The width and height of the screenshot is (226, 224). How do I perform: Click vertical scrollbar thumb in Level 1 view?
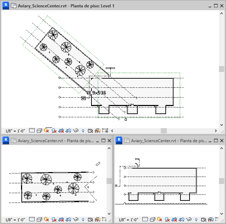pyautogui.click(x=221, y=69)
